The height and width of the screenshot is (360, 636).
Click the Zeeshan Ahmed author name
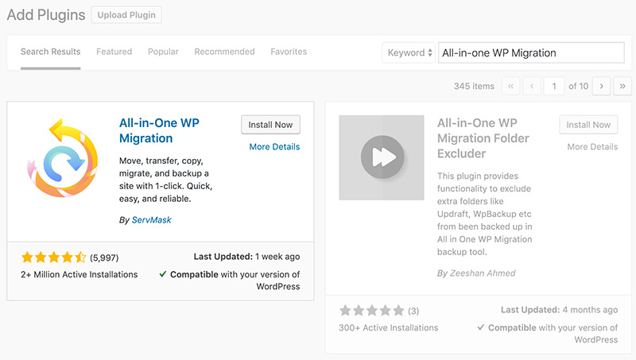483,273
